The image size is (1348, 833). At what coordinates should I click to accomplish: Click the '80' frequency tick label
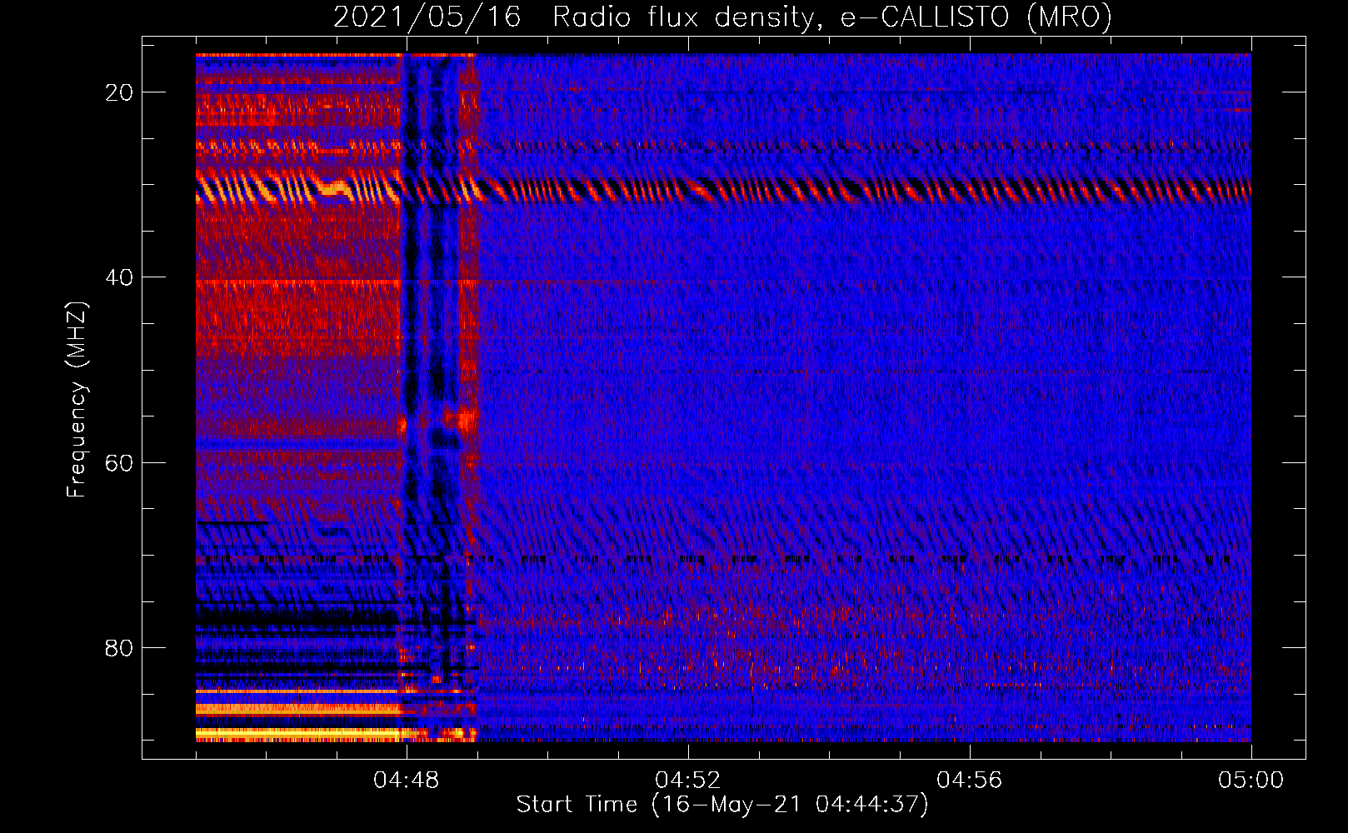[119, 647]
